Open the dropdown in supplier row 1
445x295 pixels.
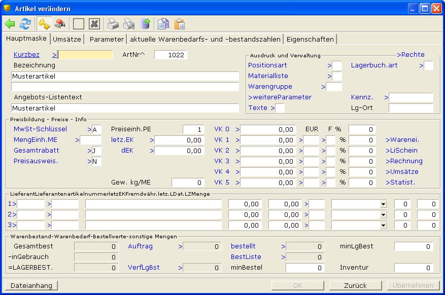click(x=383, y=204)
